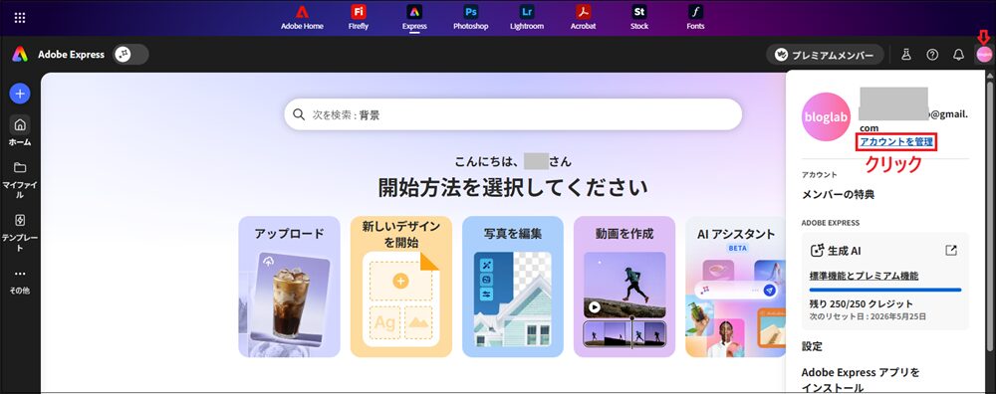The width and height of the screenshot is (996, 394).
Task: Open Adobe Stock from the app bar
Action: point(639,18)
